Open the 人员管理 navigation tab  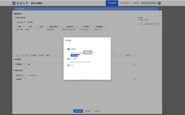(x=135, y=3)
